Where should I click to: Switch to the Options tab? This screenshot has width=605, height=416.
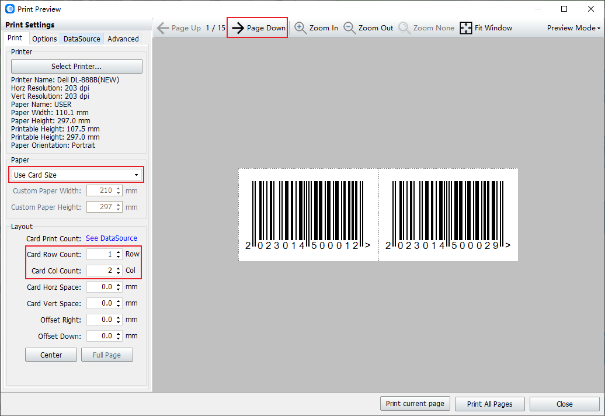point(44,39)
